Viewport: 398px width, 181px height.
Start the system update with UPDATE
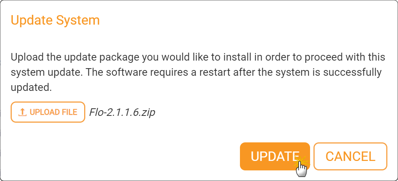point(275,156)
